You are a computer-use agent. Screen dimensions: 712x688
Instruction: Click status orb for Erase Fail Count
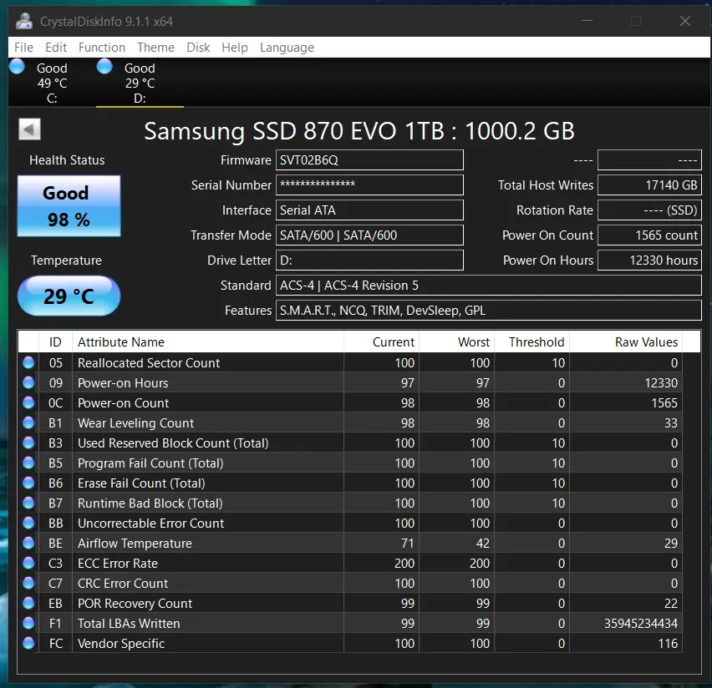coord(28,483)
